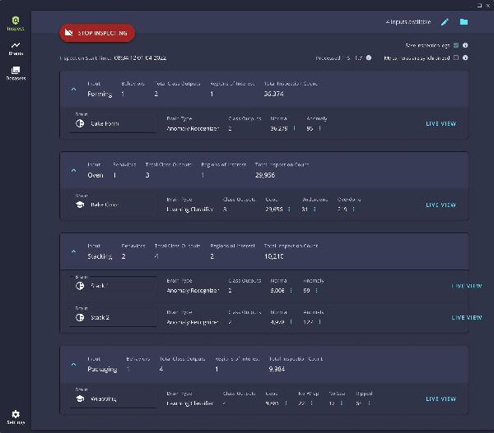Click the Forming input name

(x=100, y=94)
